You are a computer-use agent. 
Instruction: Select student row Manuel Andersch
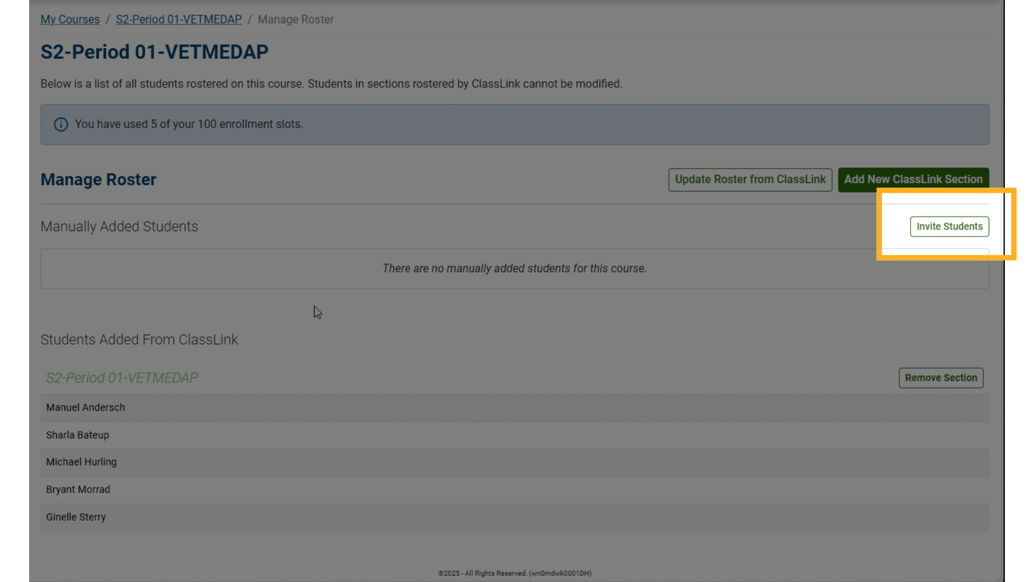[x=86, y=407]
